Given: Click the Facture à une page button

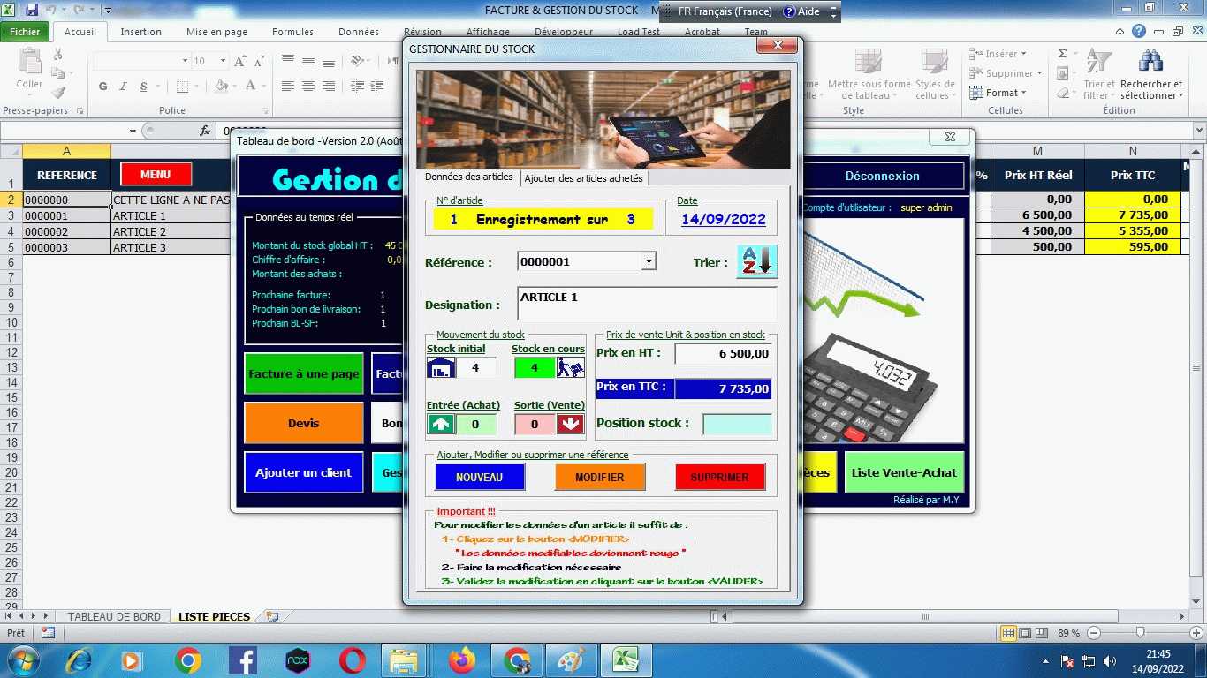Looking at the screenshot, I should 304,373.
